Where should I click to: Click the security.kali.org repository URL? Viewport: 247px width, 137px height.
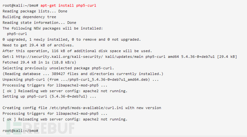pos(59,57)
